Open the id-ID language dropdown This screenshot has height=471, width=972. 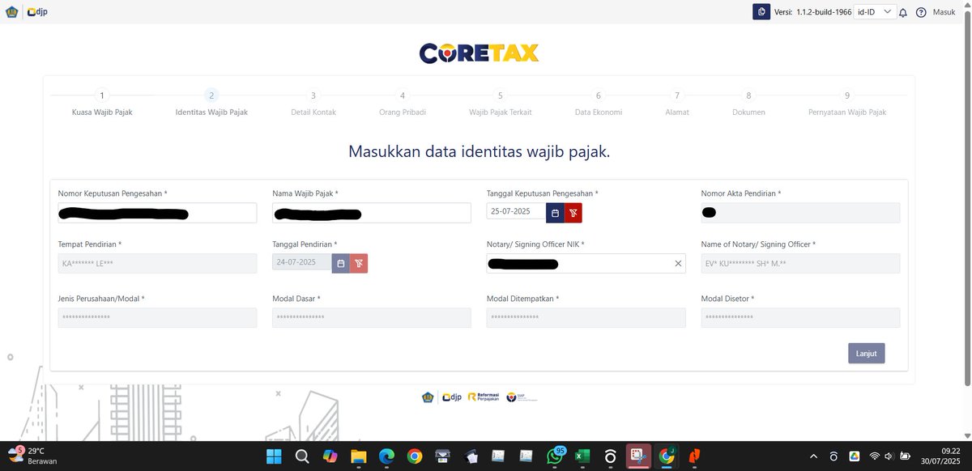[x=875, y=12]
